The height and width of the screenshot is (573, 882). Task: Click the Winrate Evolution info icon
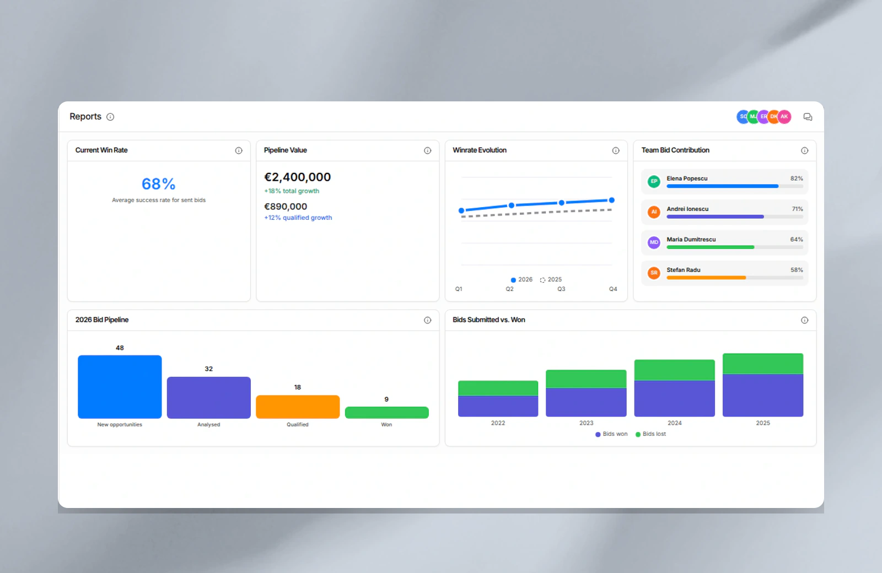pyautogui.click(x=616, y=150)
